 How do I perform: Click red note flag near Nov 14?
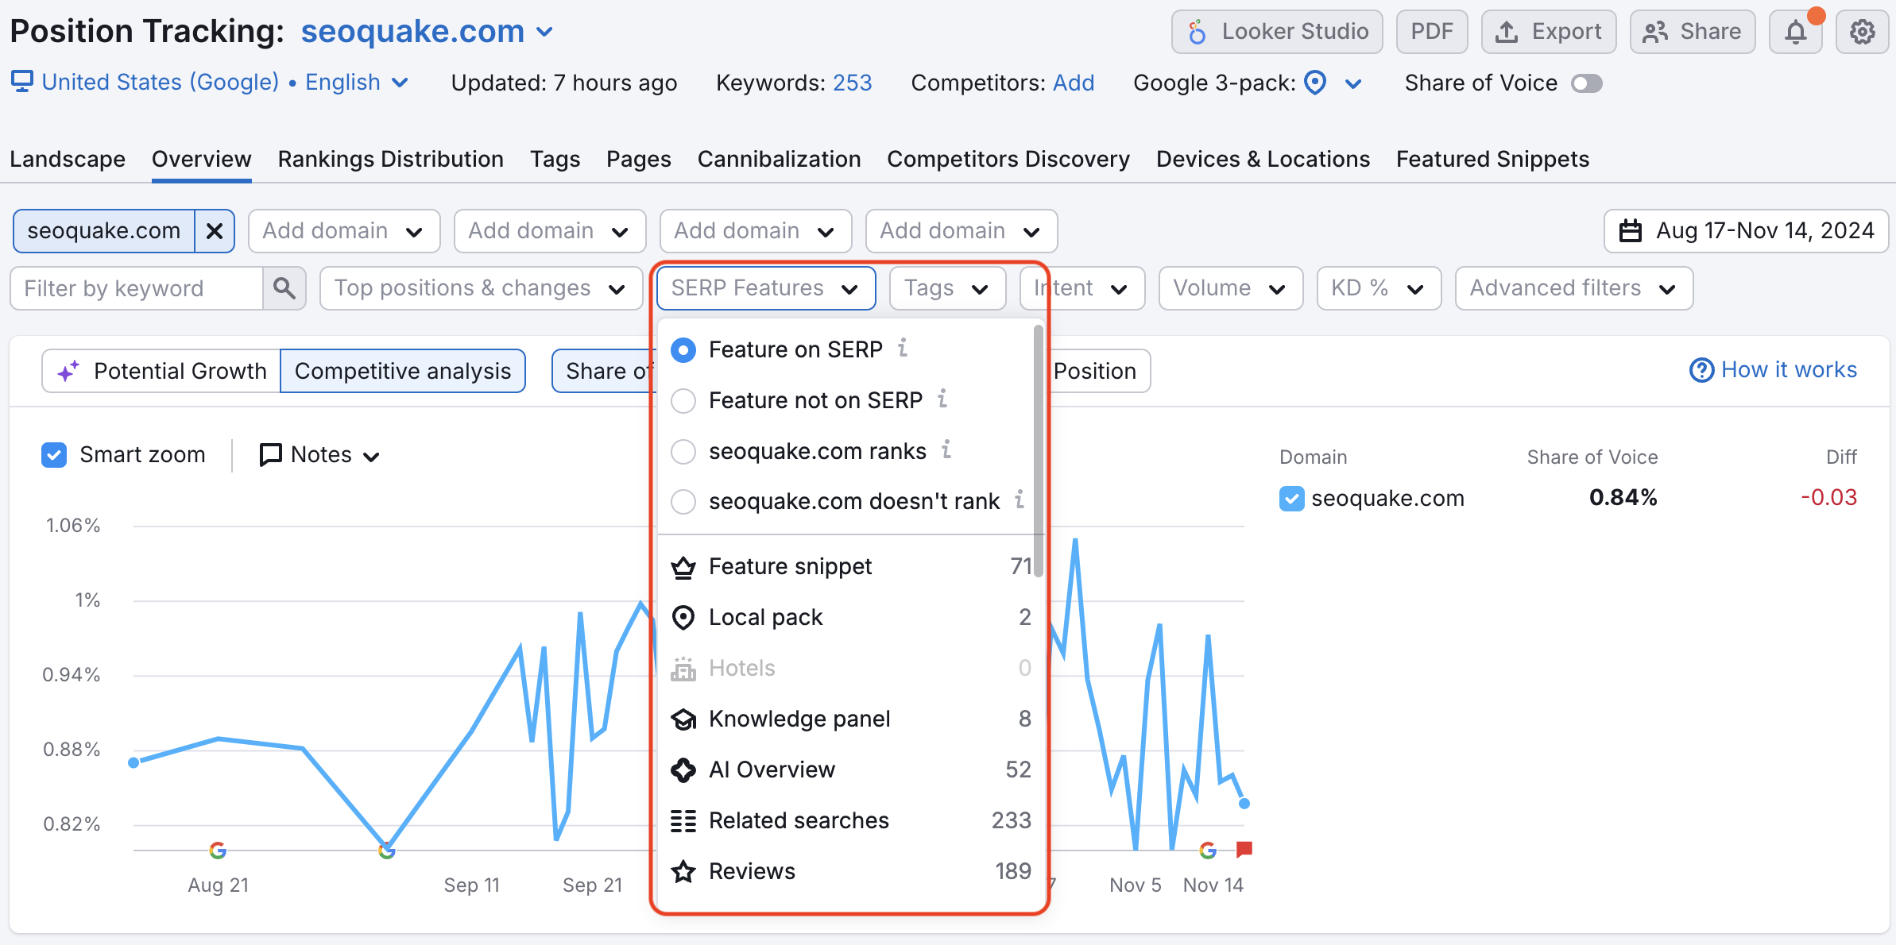click(x=1244, y=849)
